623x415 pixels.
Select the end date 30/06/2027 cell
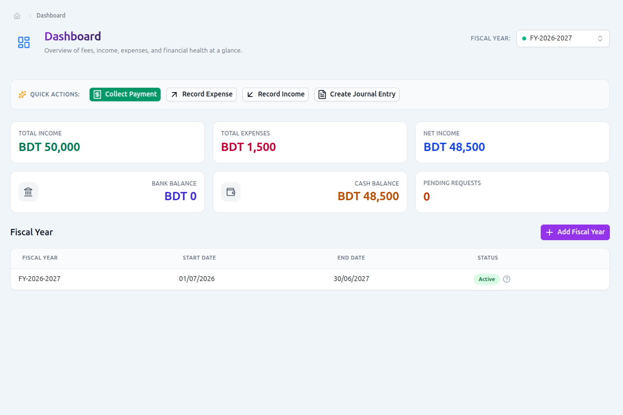[x=351, y=279]
